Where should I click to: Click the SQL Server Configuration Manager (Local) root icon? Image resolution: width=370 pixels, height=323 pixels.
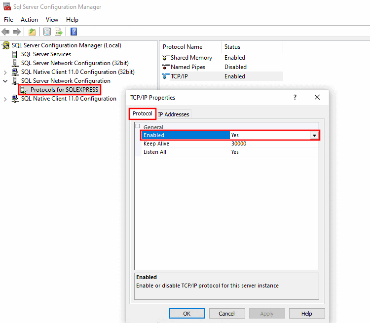[6, 45]
